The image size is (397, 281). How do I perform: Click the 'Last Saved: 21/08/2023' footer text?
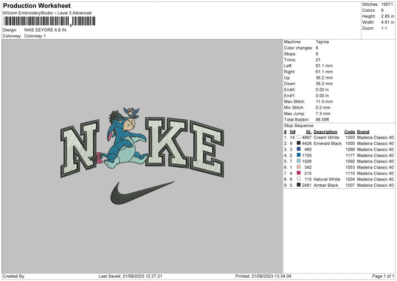(130, 276)
